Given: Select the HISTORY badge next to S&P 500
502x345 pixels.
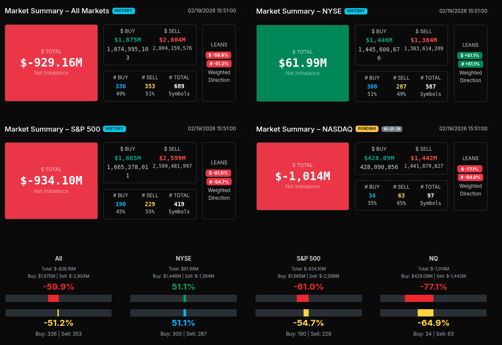Looking at the screenshot, I should pyautogui.click(x=115, y=129).
